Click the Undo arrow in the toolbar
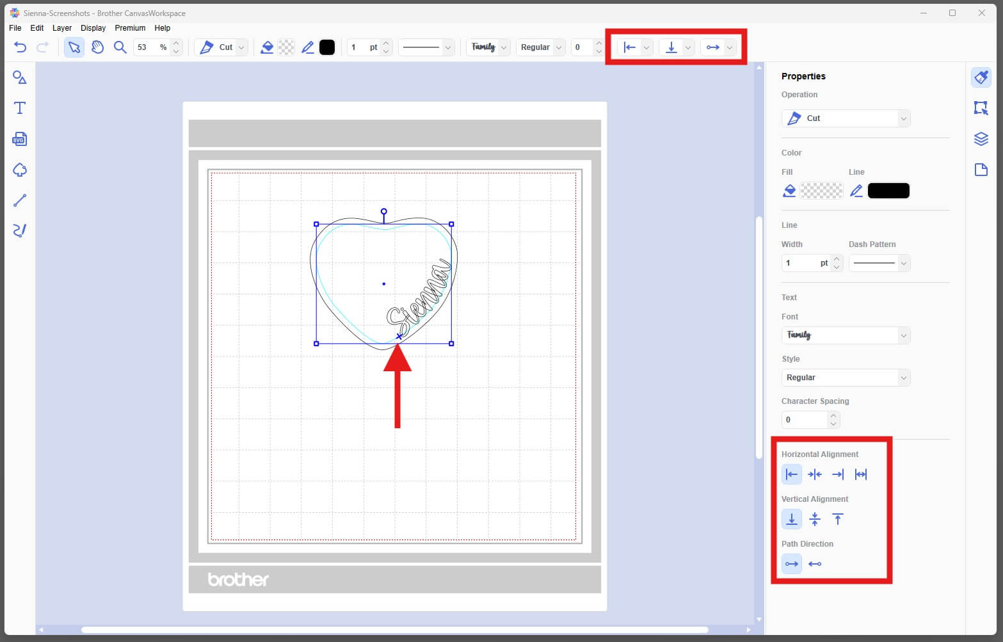 coord(20,47)
